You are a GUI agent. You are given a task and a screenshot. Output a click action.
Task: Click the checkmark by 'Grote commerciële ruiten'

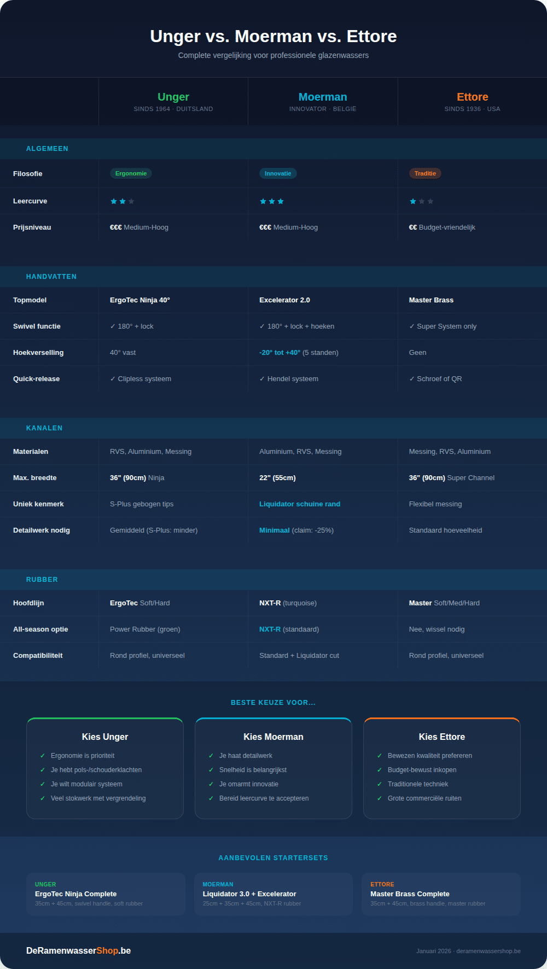click(380, 798)
